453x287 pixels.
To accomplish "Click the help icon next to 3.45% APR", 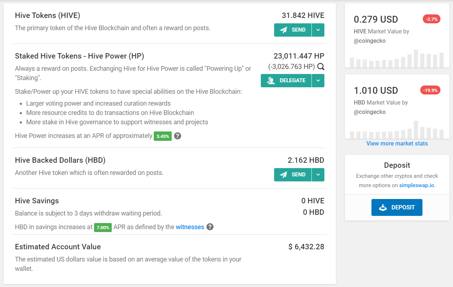I will [x=177, y=136].
